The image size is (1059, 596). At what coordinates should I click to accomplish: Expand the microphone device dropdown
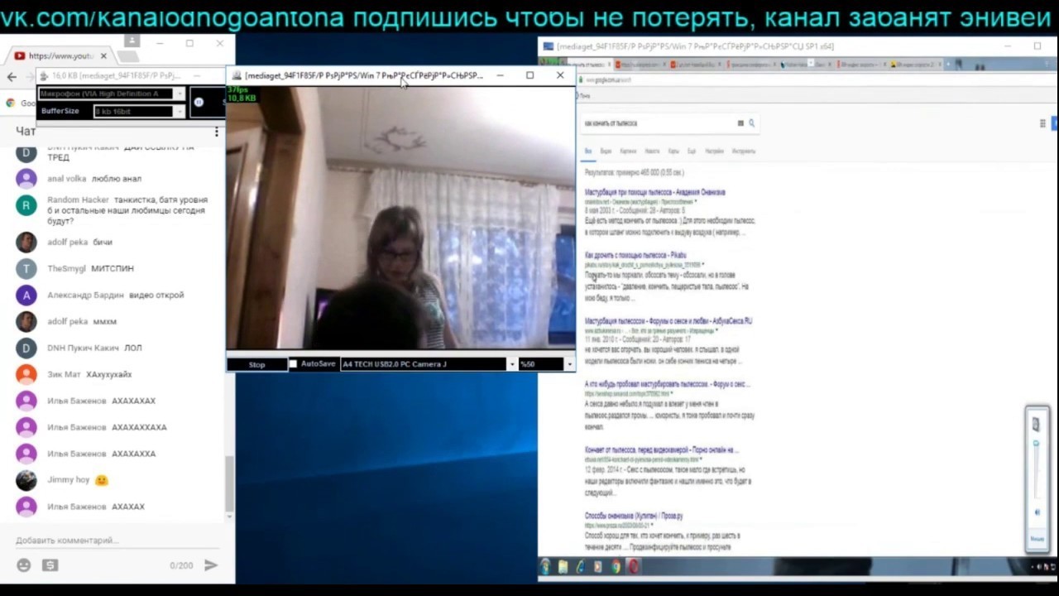(x=179, y=94)
